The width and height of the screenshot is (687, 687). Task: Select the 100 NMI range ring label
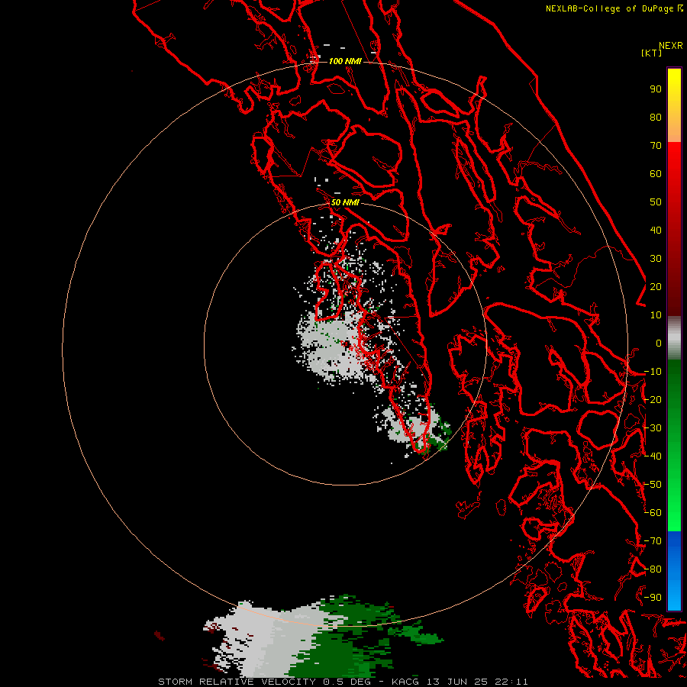[345, 61]
